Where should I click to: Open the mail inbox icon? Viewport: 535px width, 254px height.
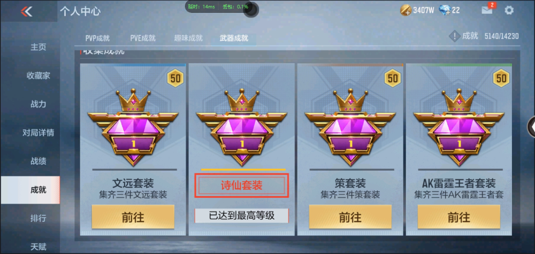click(487, 10)
